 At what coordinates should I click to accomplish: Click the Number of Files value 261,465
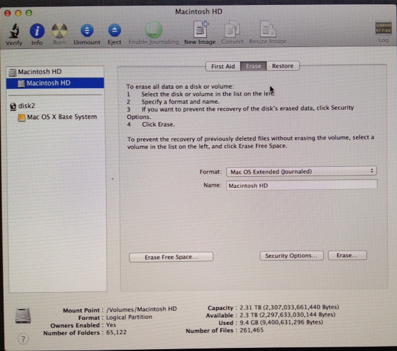tap(251, 331)
